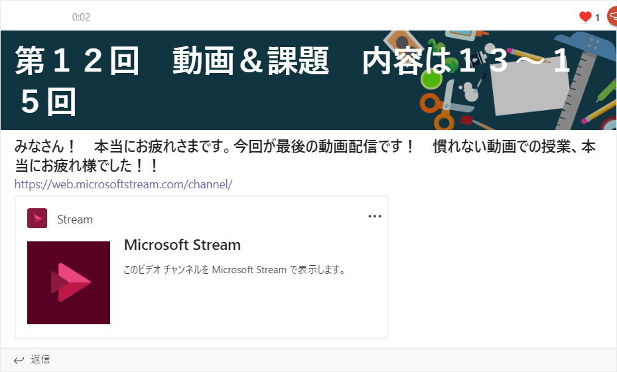The image size is (617, 372).
Task: Click the Stream app name label
Action: pos(75,219)
